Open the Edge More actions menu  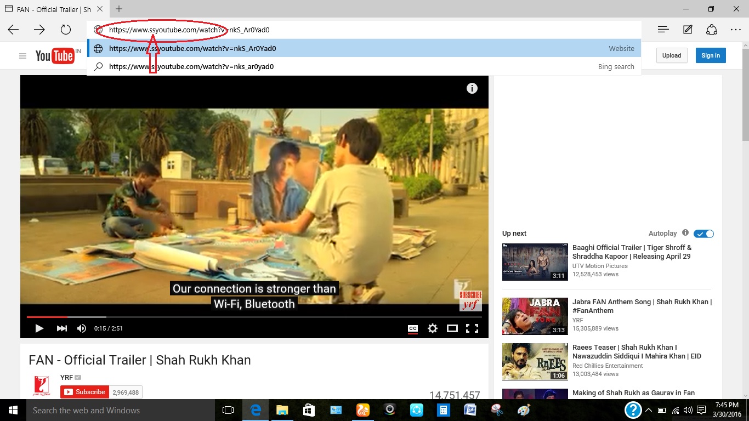[736, 30]
